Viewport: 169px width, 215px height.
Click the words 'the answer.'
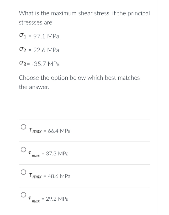[34, 87]
